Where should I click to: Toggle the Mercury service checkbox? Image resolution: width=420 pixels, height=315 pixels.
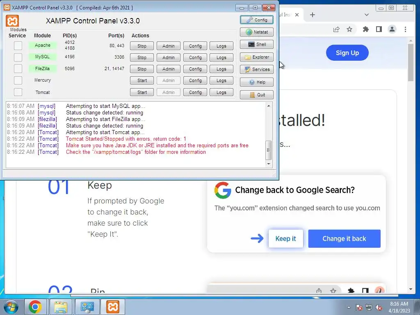(x=18, y=80)
